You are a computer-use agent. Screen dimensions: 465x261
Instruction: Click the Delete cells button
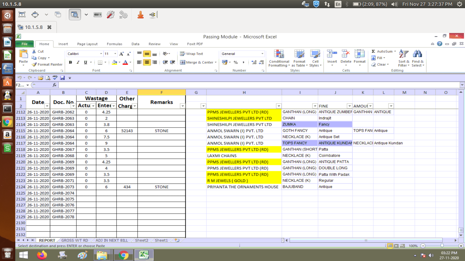tap(346, 58)
